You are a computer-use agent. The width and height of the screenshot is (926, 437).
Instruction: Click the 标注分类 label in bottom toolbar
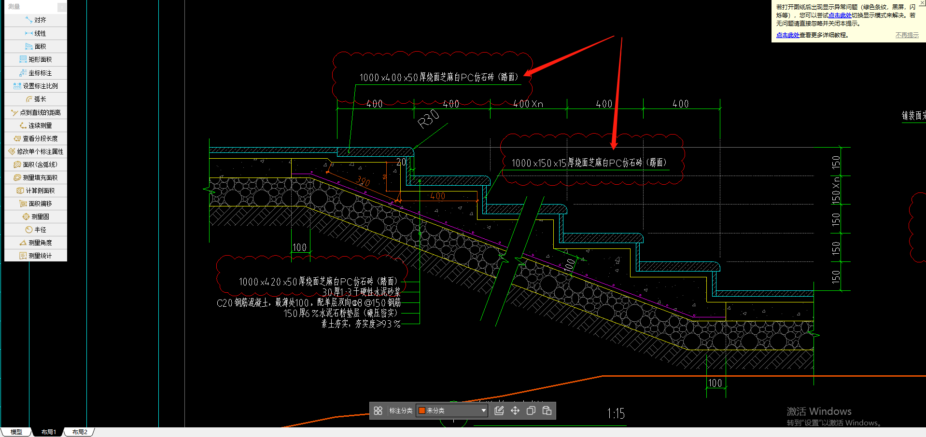click(401, 410)
